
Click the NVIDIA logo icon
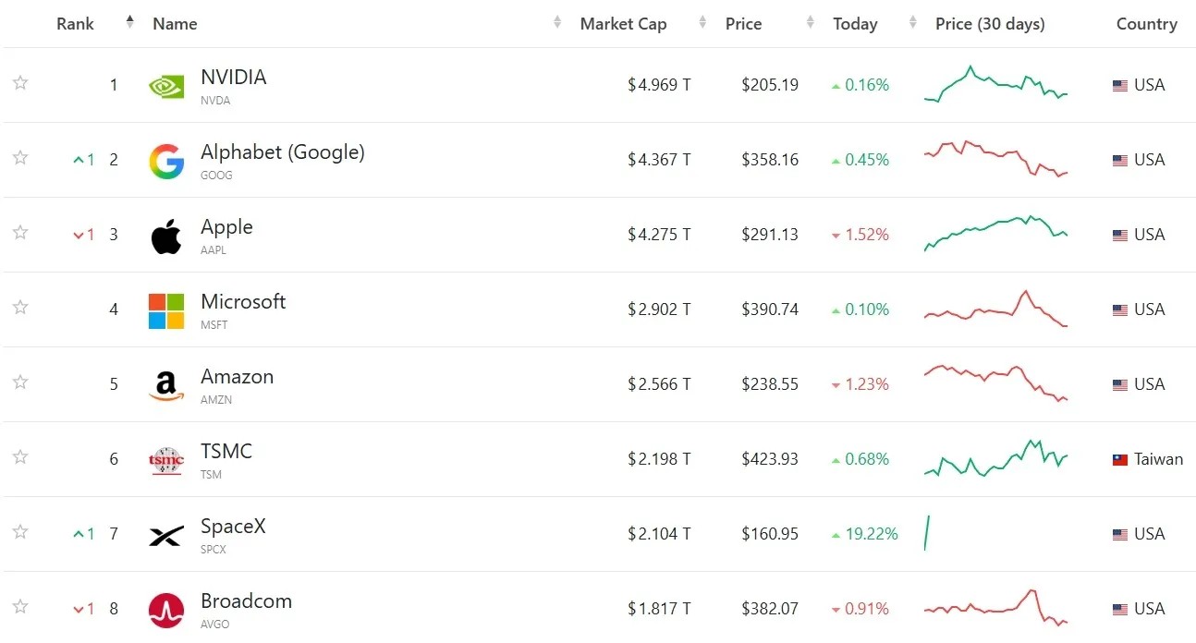[166, 86]
